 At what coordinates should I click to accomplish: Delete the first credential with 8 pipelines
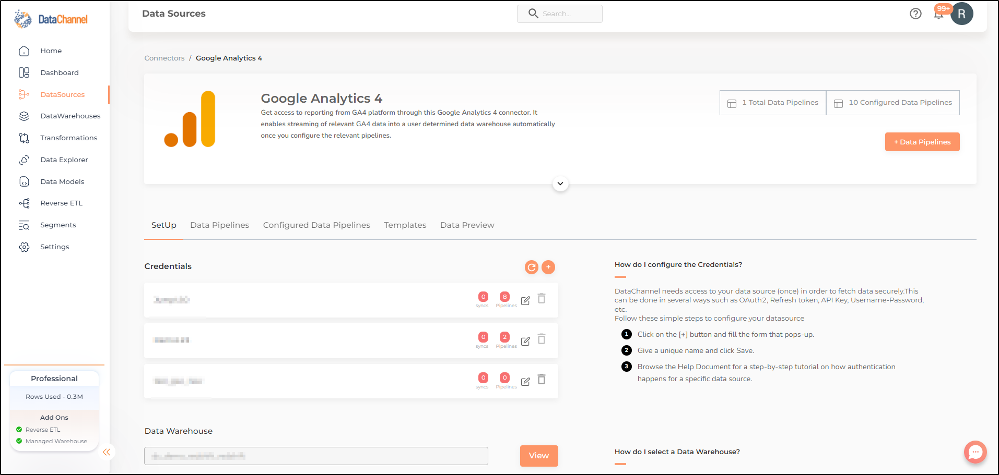click(542, 298)
